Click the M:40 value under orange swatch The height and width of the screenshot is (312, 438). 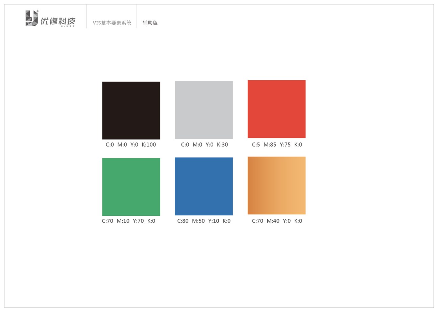tap(273, 221)
